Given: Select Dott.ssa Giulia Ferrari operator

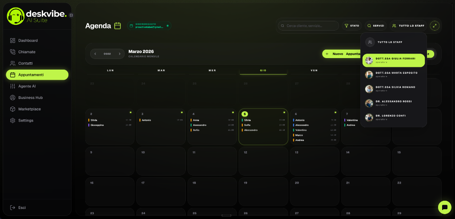Looking at the screenshot, I should pyautogui.click(x=394, y=60).
